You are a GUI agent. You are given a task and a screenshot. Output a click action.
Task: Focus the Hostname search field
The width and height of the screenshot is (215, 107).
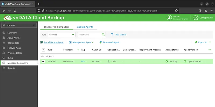point(90,35)
